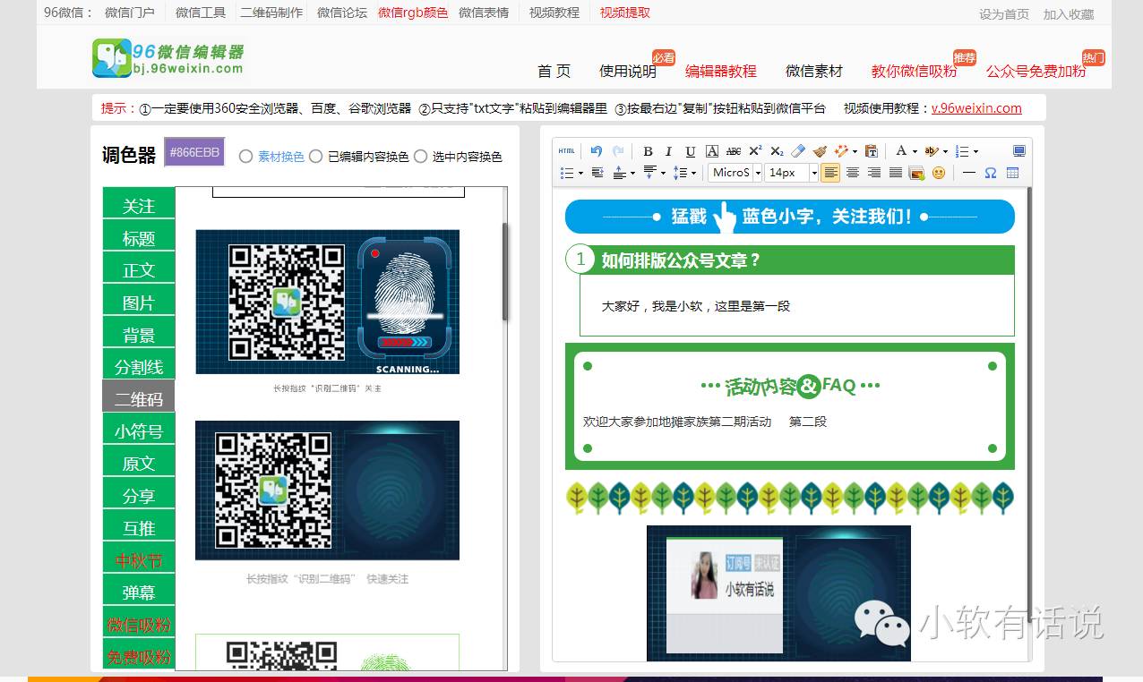Open text highlight color dropdown arrow
1143x682 pixels.
[945, 151]
